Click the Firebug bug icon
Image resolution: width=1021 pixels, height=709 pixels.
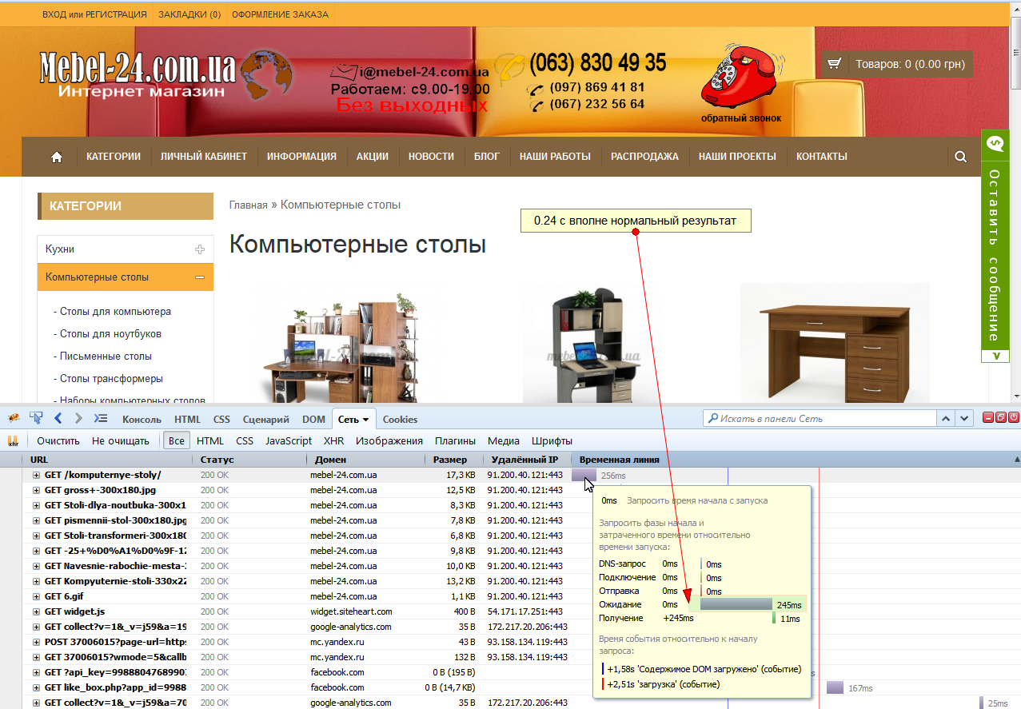[12, 418]
